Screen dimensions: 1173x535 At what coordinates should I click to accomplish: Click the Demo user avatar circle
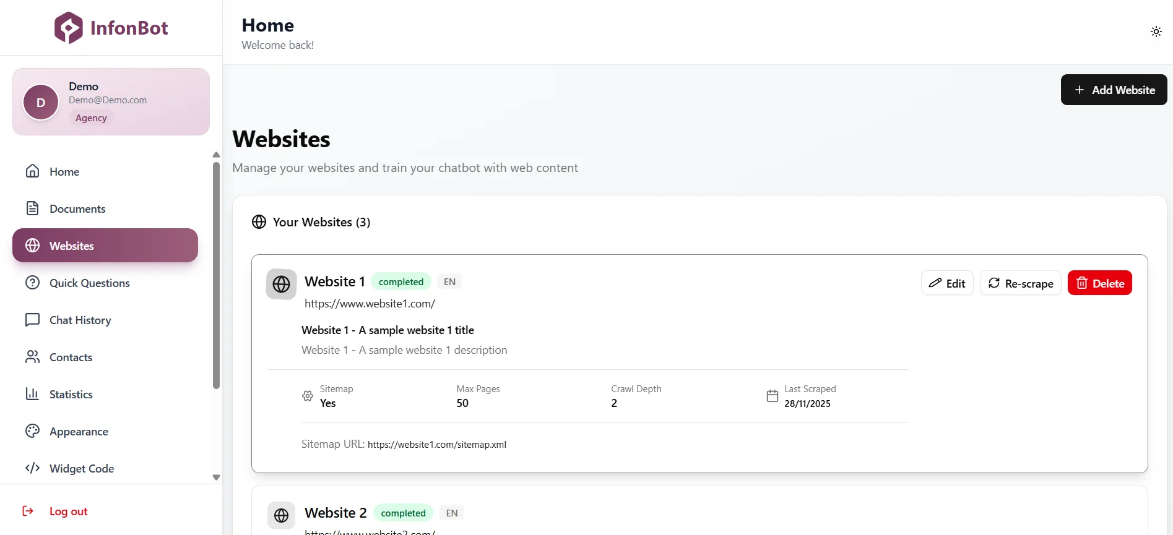(41, 103)
